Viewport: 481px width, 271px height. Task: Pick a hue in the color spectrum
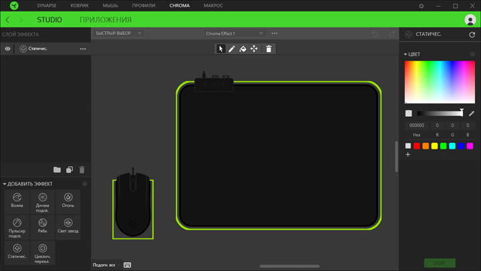[440, 82]
